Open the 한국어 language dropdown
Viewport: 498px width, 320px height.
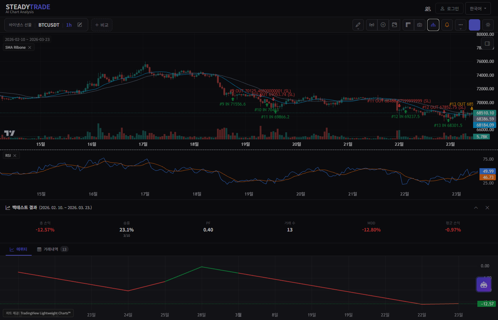pyautogui.click(x=478, y=9)
